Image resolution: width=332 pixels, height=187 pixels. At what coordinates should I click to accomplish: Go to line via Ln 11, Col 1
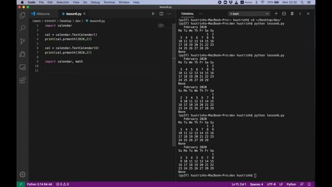point(239,184)
